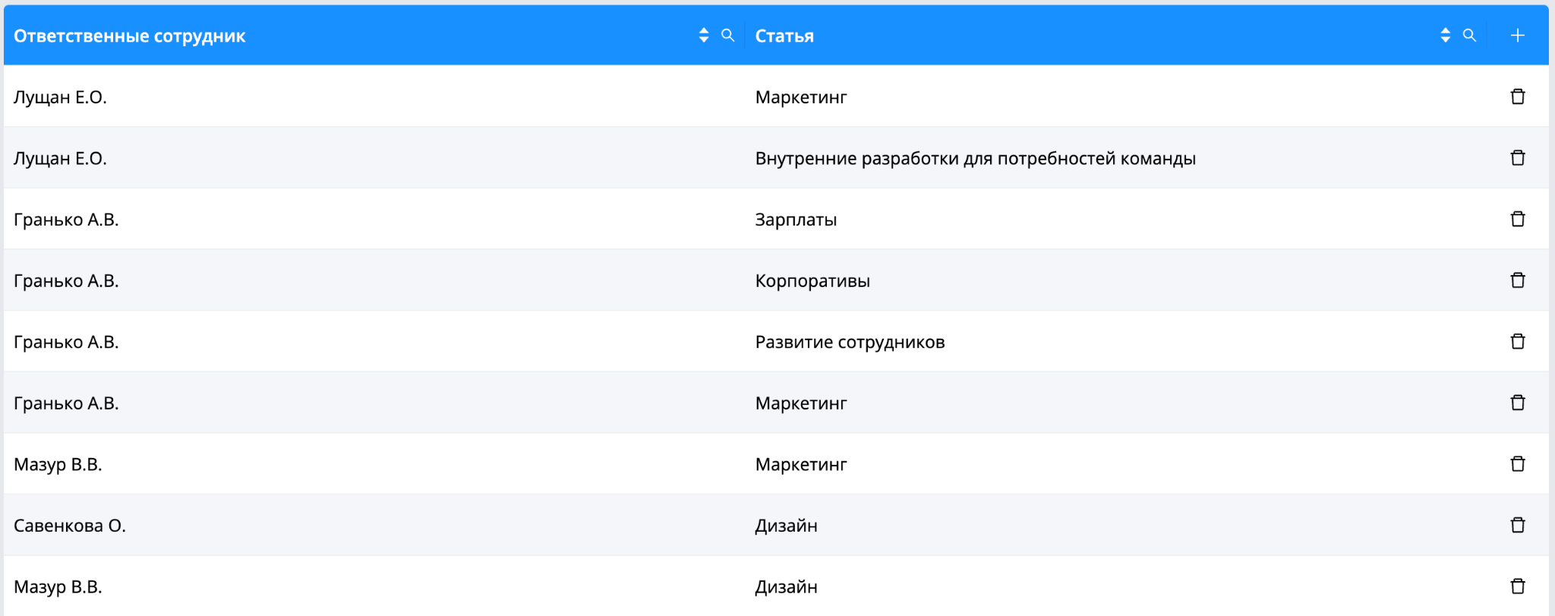Delete Мазур В.В. Дизайн row
The height and width of the screenshot is (616, 1555).
click(x=1517, y=586)
